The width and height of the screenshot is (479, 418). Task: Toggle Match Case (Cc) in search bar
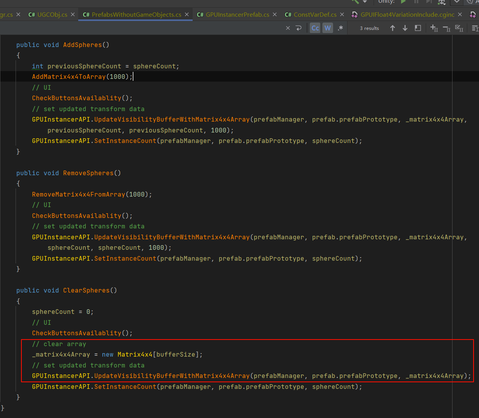(x=315, y=28)
